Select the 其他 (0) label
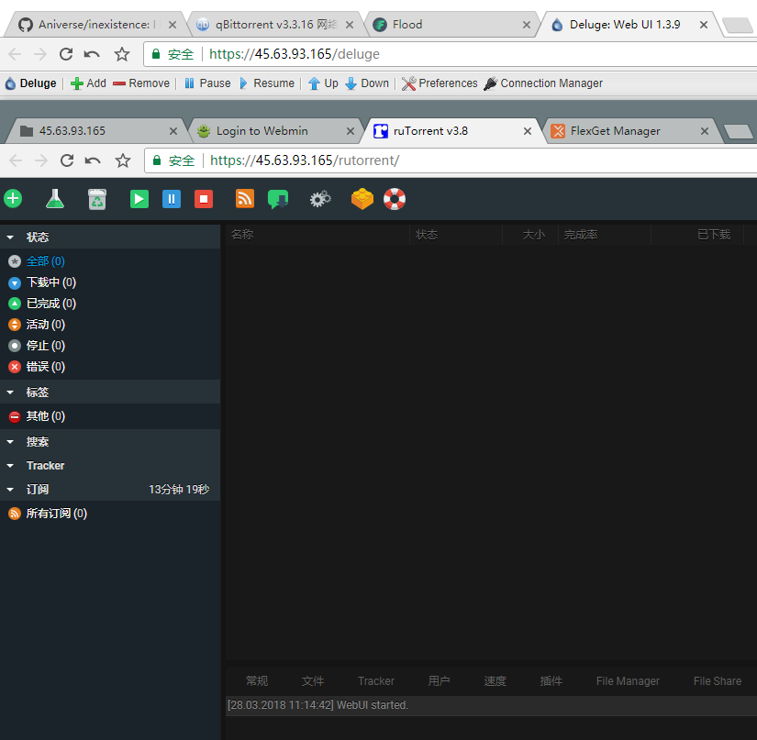 [37, 416]
